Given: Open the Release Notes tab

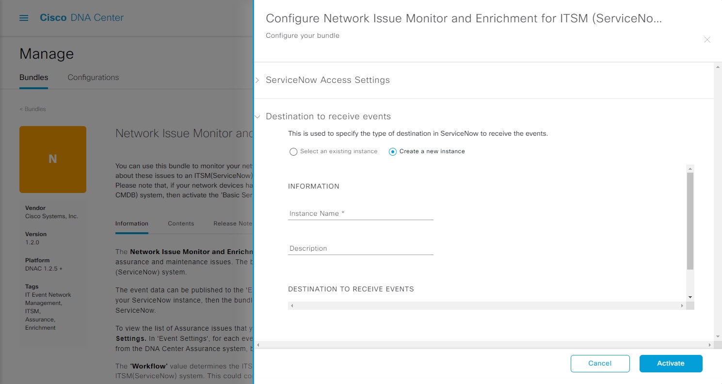Looking at the screenshot, I should [233, 224].
